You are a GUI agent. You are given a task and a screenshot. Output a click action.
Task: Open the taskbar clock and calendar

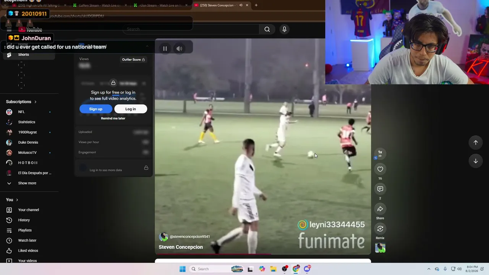(x=472, y=269)
